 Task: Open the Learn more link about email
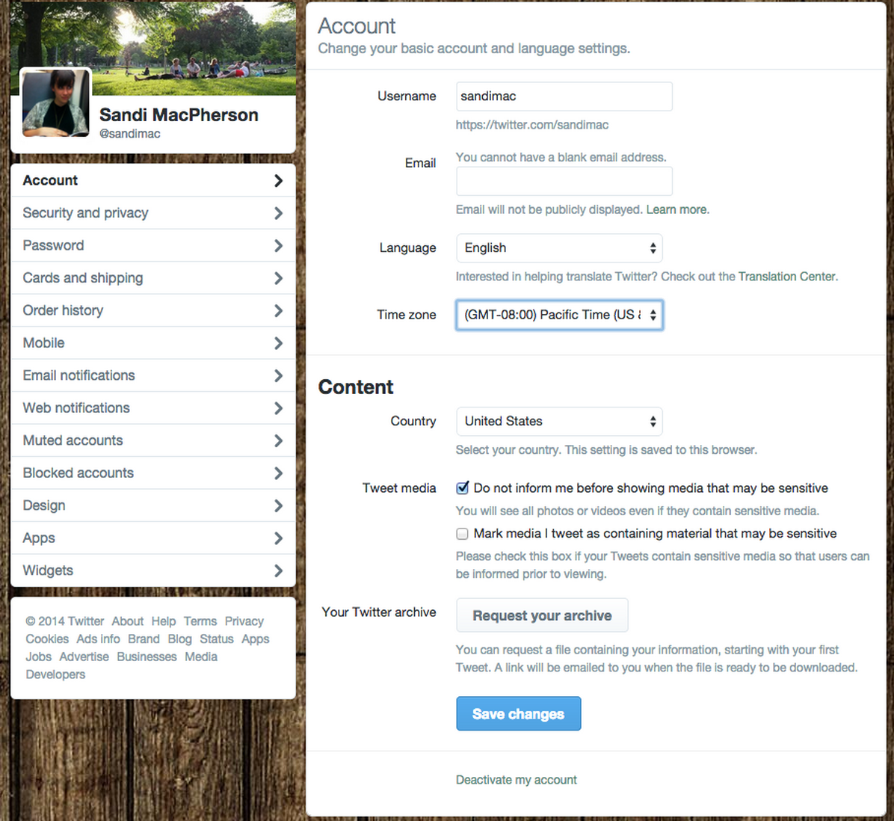[677, 210]
